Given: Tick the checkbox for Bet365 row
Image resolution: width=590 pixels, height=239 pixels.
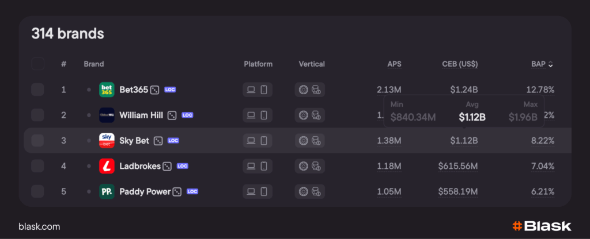Looking at the screenshot, I should (37, 90).
